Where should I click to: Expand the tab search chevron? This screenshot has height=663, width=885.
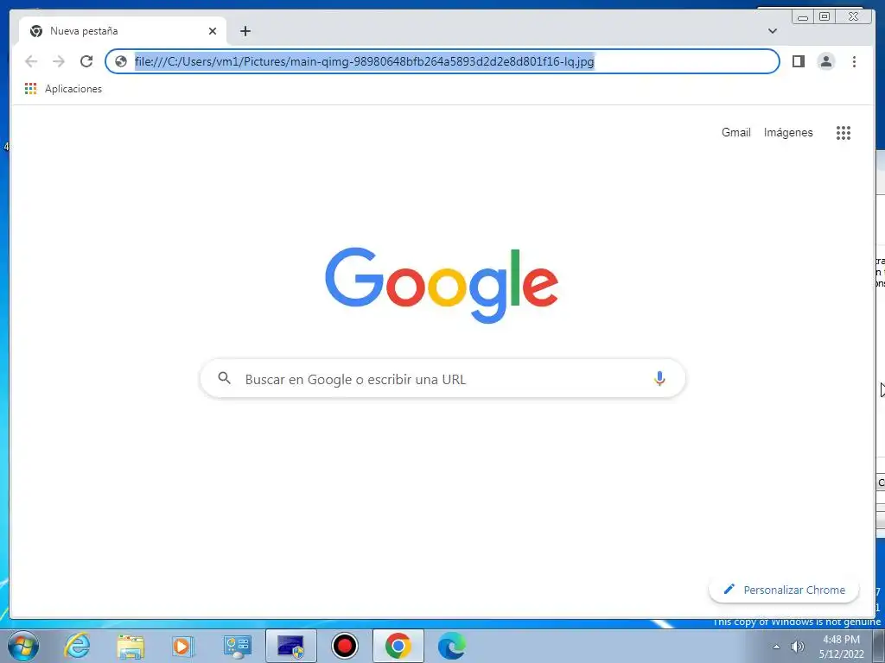(773, 31)
